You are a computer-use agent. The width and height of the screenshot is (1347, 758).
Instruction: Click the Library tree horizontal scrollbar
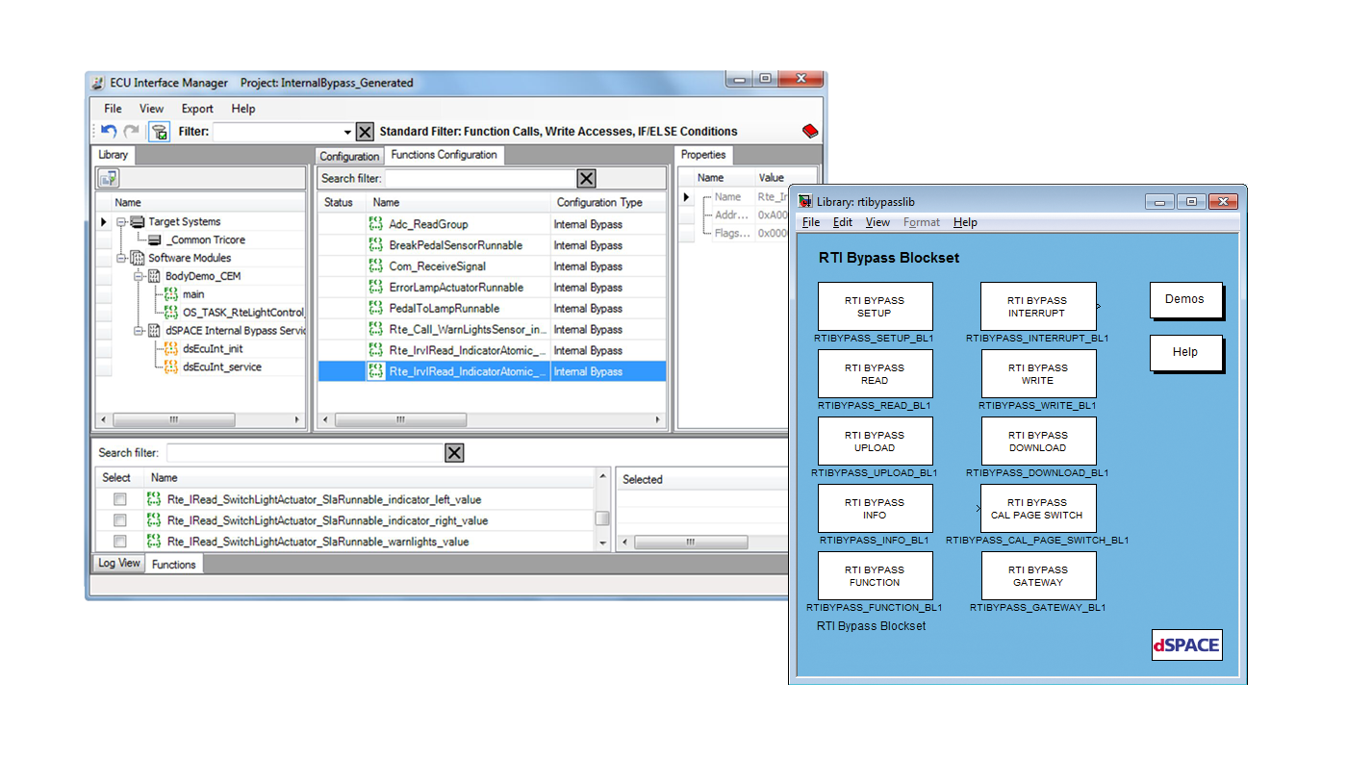coord(200,420)
